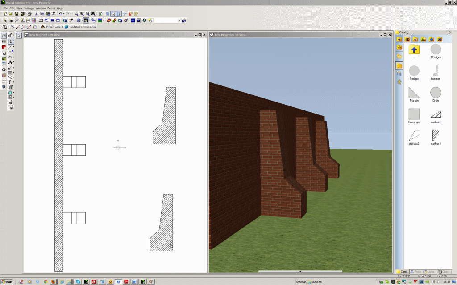Activate the Zoom In magnifier tool
Image resolution: width=457 pixels, height=285 pixels.
81,14
